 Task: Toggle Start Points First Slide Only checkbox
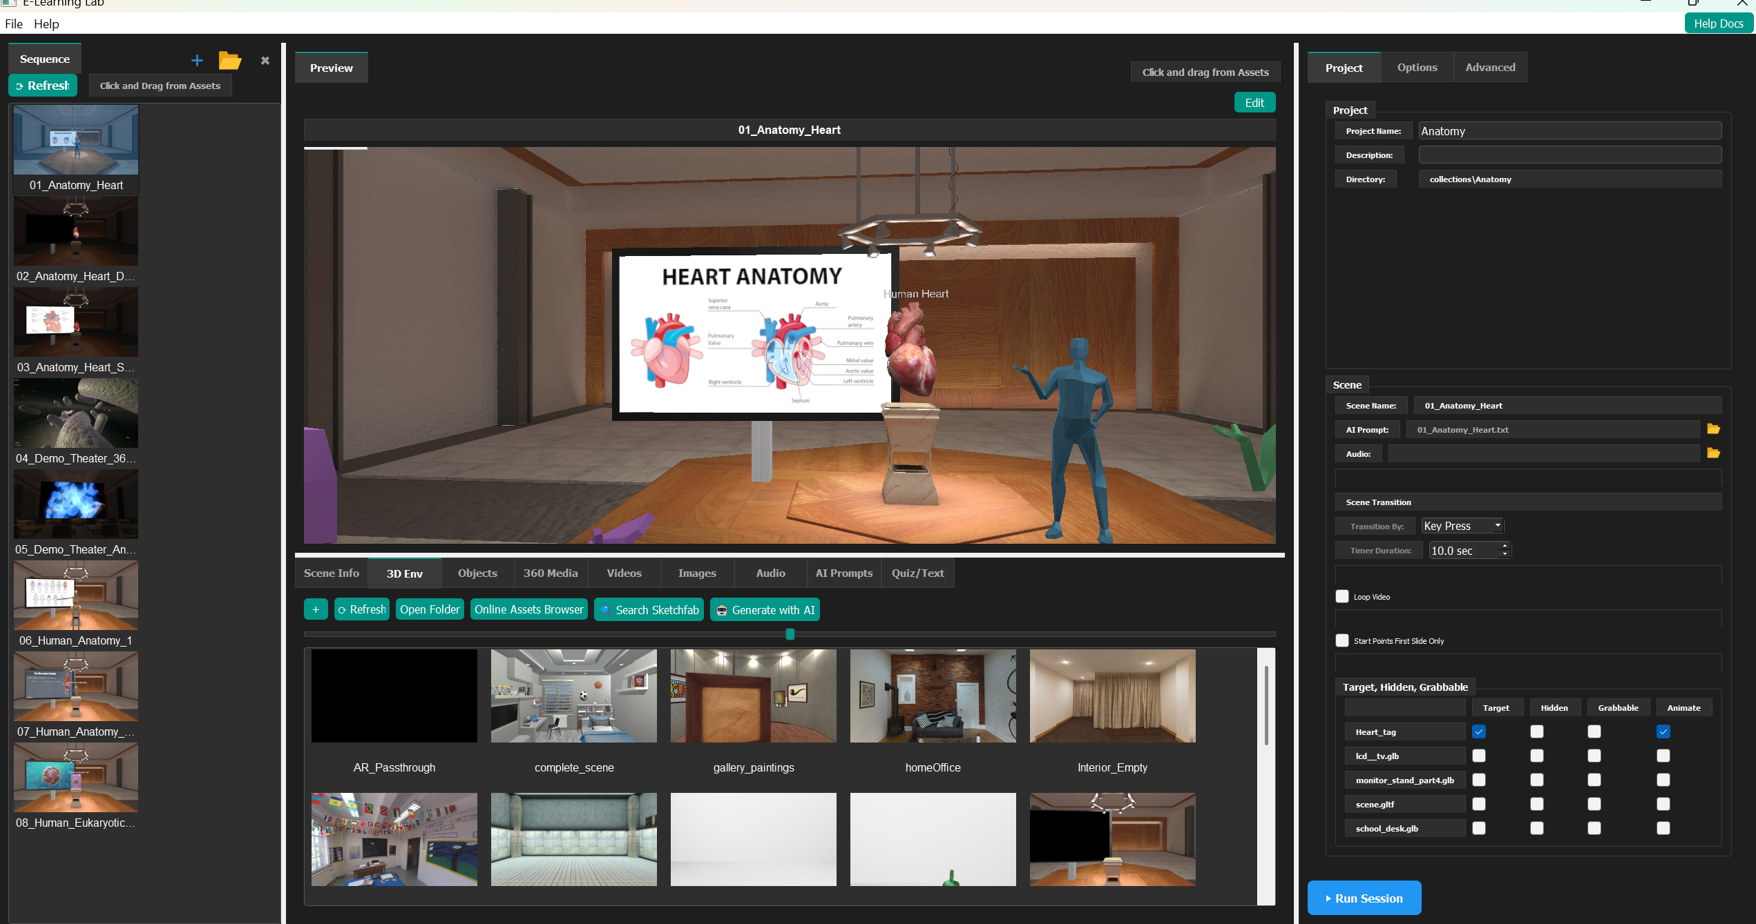(x=1342, y=640)
